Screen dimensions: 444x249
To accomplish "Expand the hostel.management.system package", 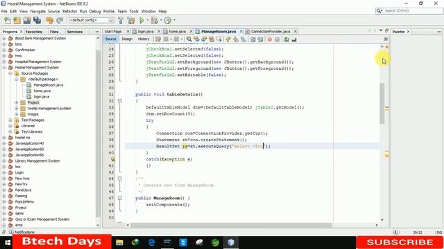I will click(x=17, y=109).
